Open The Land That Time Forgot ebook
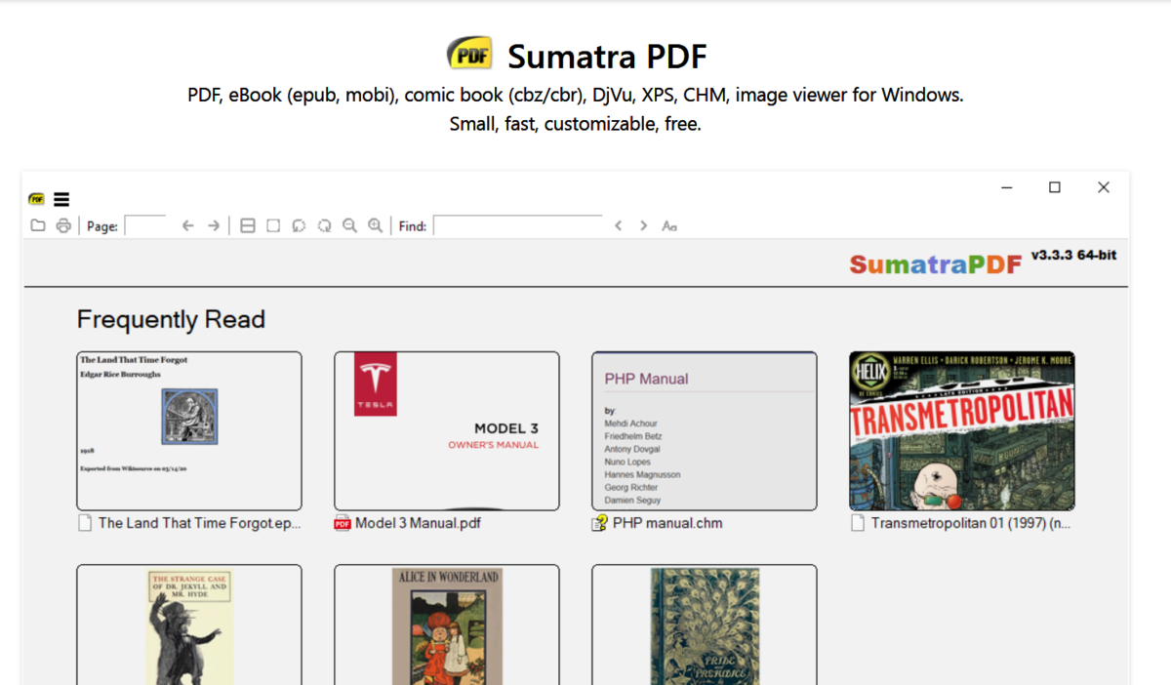1171x685 pixels. pyautogui.click(x=188, y=429)
